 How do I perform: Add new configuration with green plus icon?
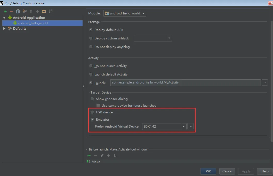(x=5, y=12)
